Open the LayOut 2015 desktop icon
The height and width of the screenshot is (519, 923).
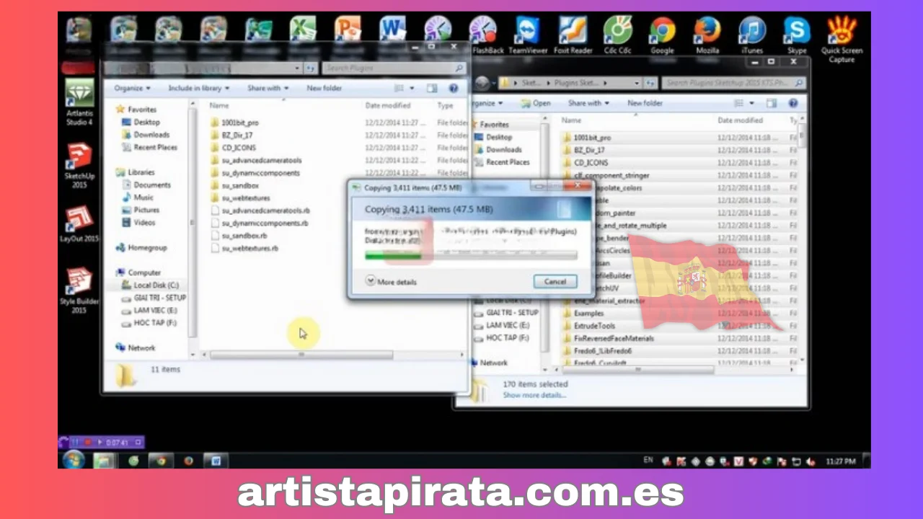tap(79, 224)
